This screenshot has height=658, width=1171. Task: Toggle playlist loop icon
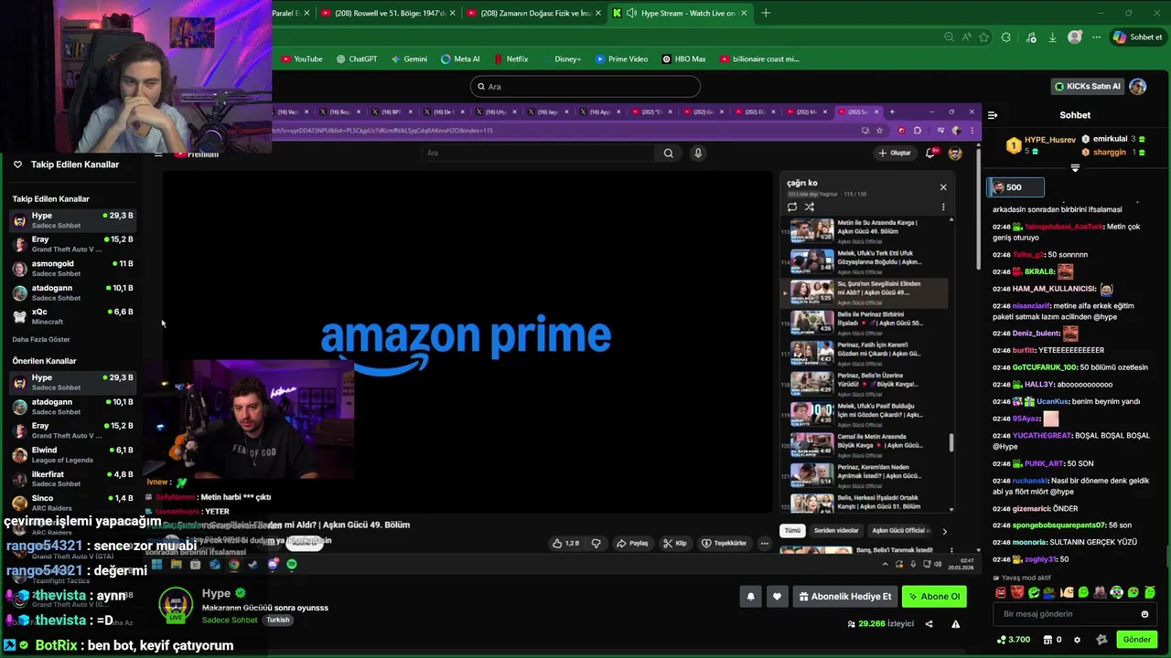point(792,207)
